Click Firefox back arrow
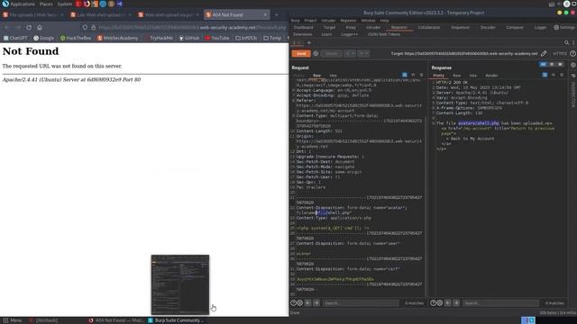Viewport: 577px width, 324px height. tap(7, 27)
